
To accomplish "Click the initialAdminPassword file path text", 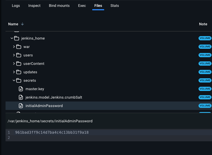I will (50, 121).
